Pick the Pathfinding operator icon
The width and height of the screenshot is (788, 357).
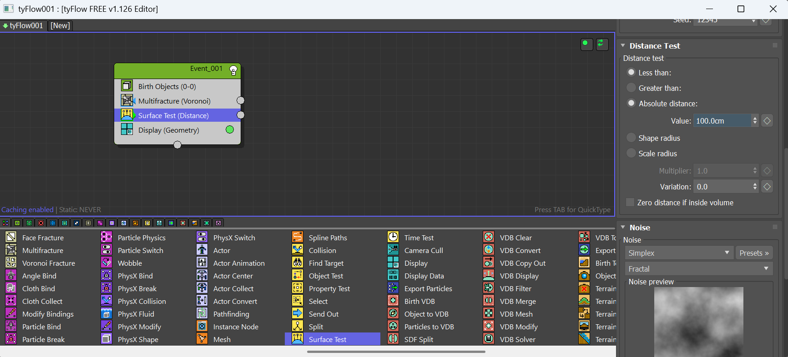click(202, 313)
